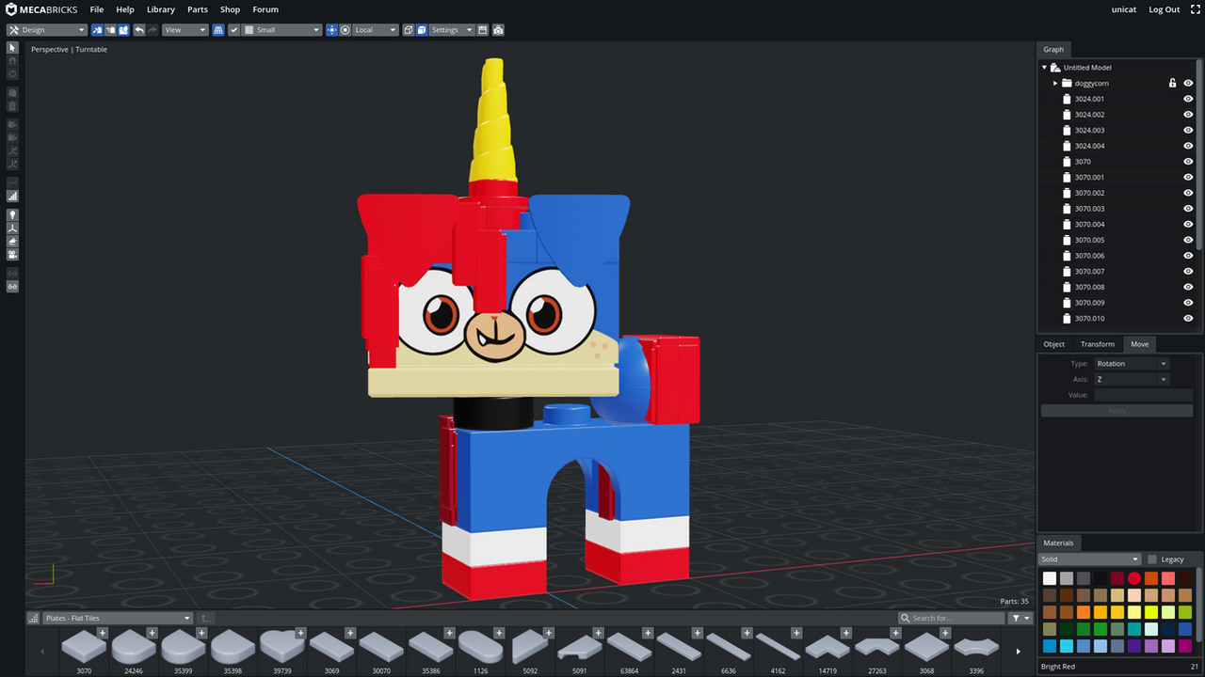
Task: Click the perspective grid icon in top toolbar
Action: pos(218,30)
